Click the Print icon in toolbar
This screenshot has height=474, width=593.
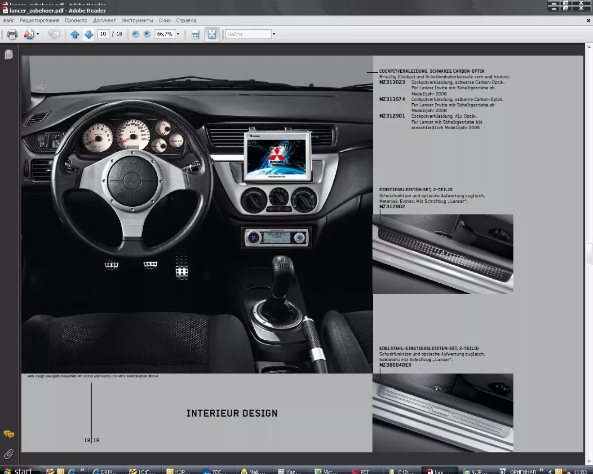coord(12,34)
